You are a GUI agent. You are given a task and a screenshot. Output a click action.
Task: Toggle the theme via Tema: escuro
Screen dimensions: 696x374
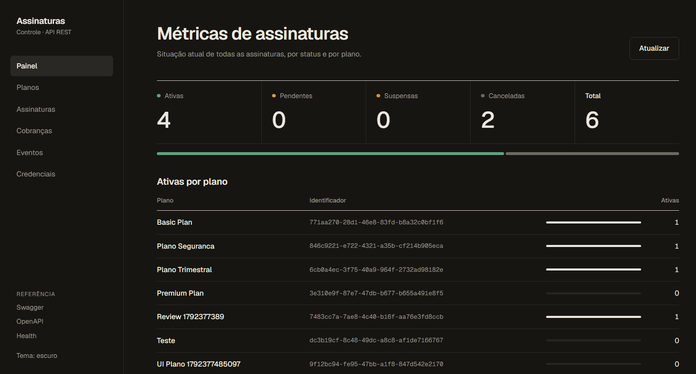click(x=37, y=355)
